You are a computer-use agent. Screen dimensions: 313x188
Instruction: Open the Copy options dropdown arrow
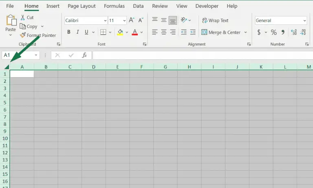click(x=42, y=26)
